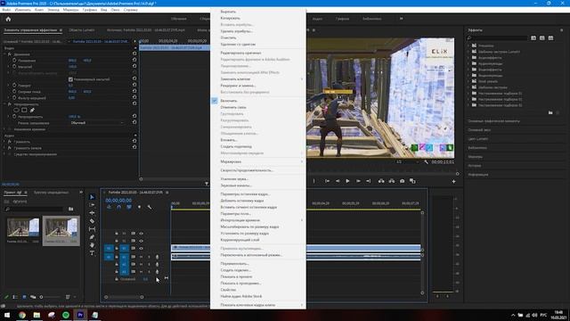Image resolution: width=570 pixels, height=321 pixels.
Task: Open the Markers panel
Action: [475, 157]
